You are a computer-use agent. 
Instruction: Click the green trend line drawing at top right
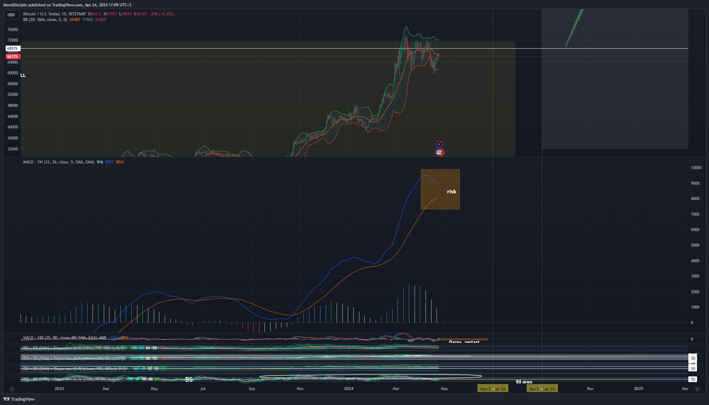click(x=575, y=28)
